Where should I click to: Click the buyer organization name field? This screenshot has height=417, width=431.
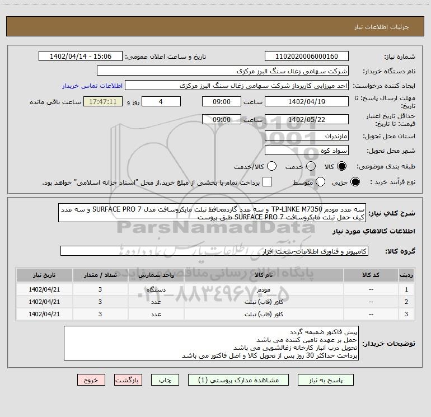pyautogui.click(x=223, y=71)
